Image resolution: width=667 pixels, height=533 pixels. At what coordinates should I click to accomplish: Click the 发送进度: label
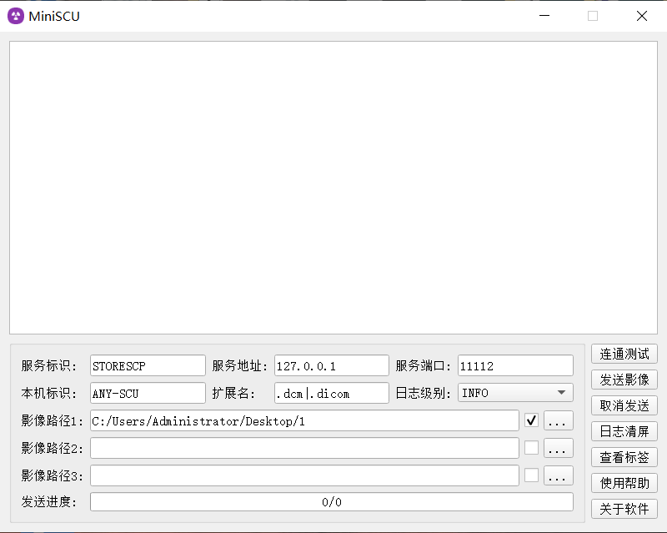pos(49,502)
